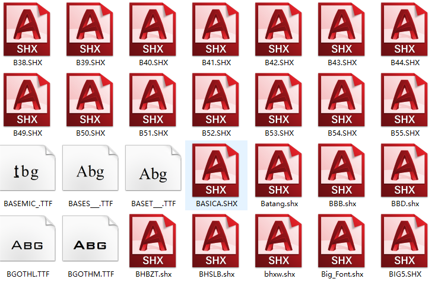Select the Big_Font.shx file icon
This screenshot has width=438, height=282.
point(341,241)
